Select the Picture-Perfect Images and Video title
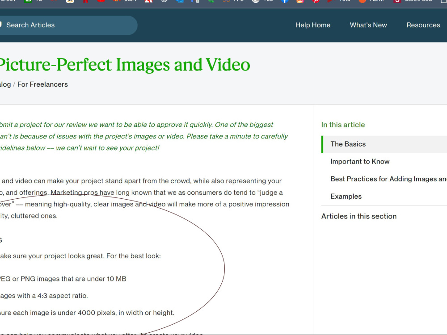This screenshot has width=447, height=335. [x=125, y=65]
